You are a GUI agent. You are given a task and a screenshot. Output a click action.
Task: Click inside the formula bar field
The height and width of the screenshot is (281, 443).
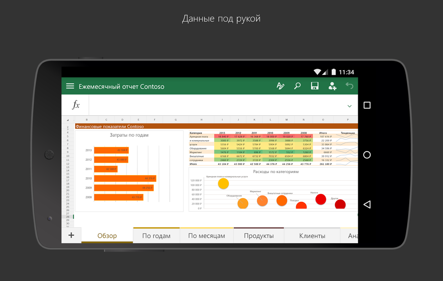pyautogui.click(x=223, y=105)
